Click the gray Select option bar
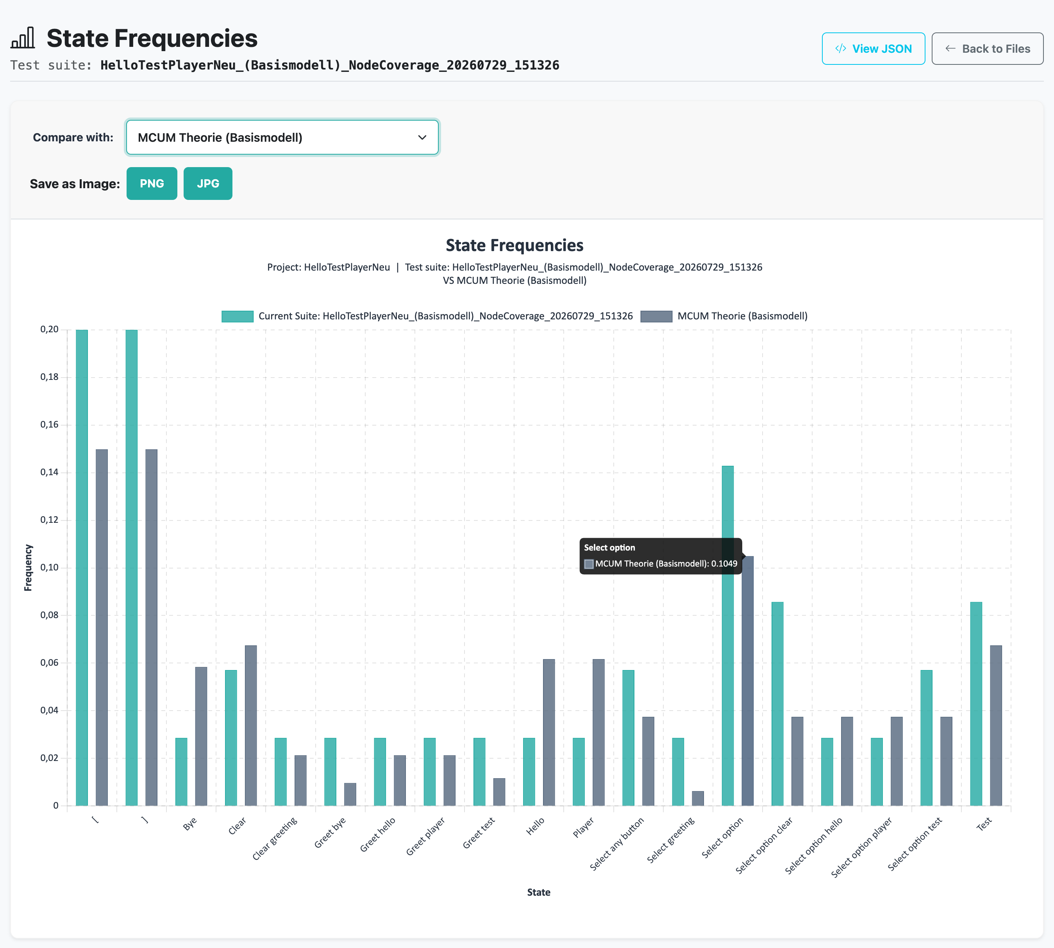Screen dimensions: 1054x948 click(x=747, y=681)
